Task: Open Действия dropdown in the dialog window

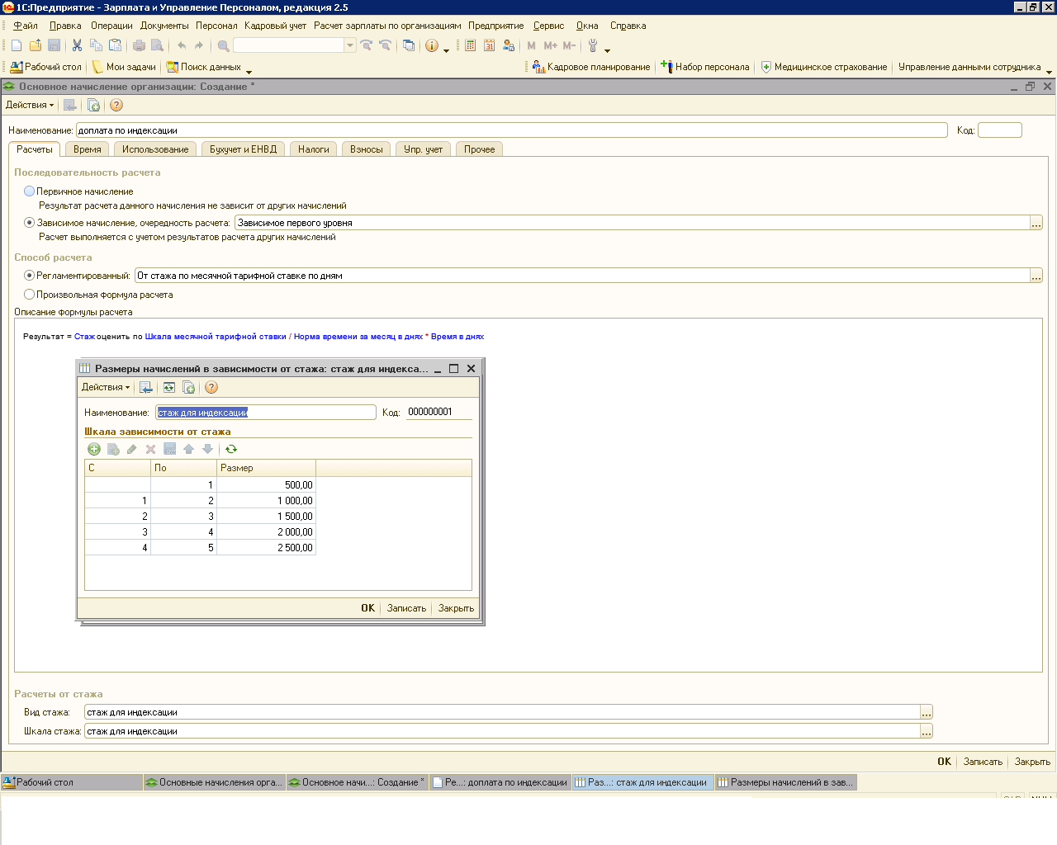Action: tap(105, 387)
